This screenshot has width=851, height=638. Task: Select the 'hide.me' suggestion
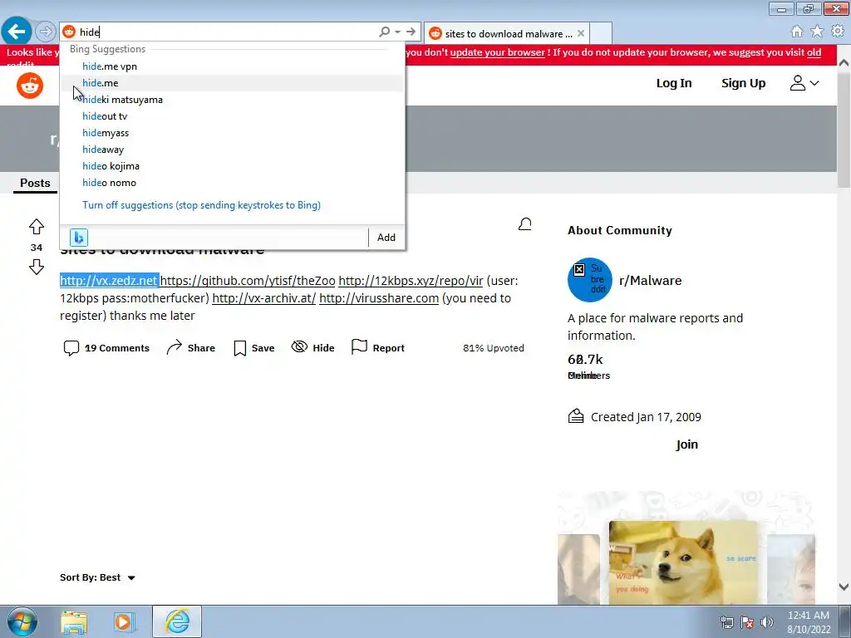tap(232, 83)
